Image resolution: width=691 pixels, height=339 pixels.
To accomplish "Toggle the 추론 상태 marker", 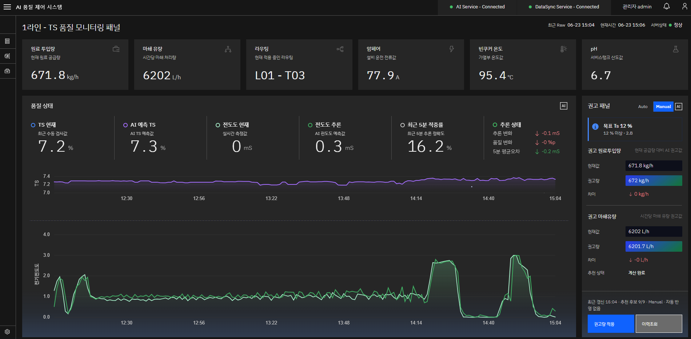I will [x=495, y=125].
